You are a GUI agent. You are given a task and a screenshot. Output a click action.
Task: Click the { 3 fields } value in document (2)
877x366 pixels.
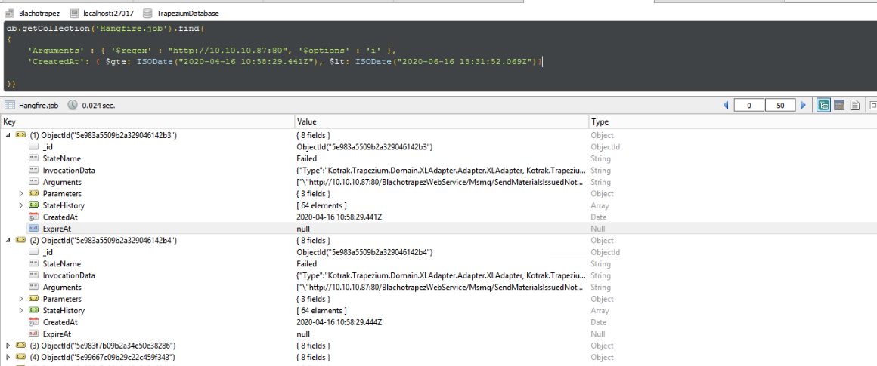[314, 299]
